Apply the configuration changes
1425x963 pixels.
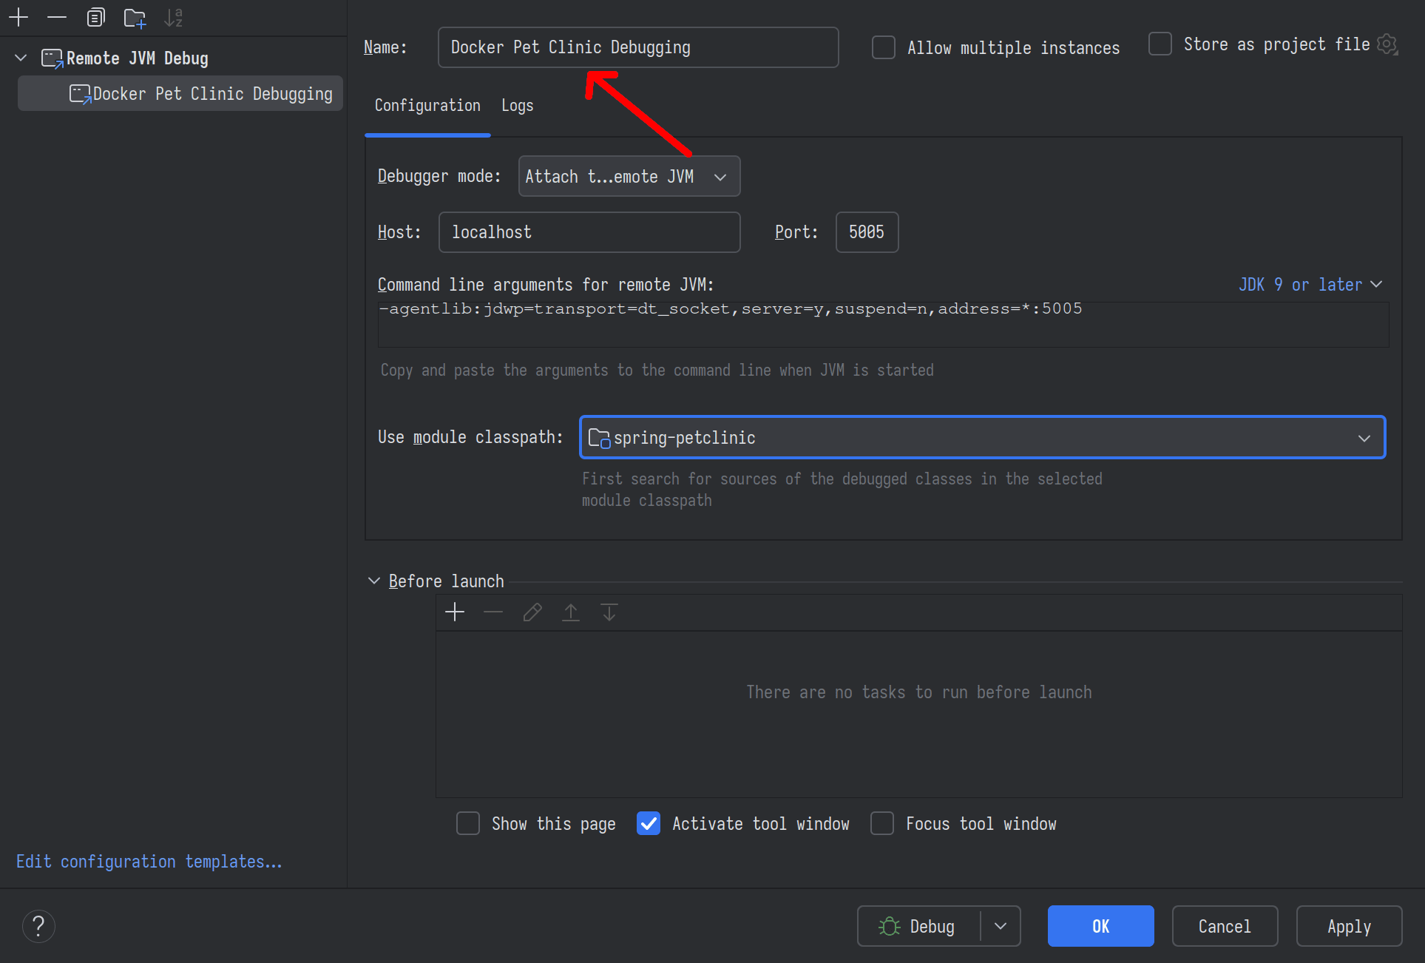point(1349,925)
